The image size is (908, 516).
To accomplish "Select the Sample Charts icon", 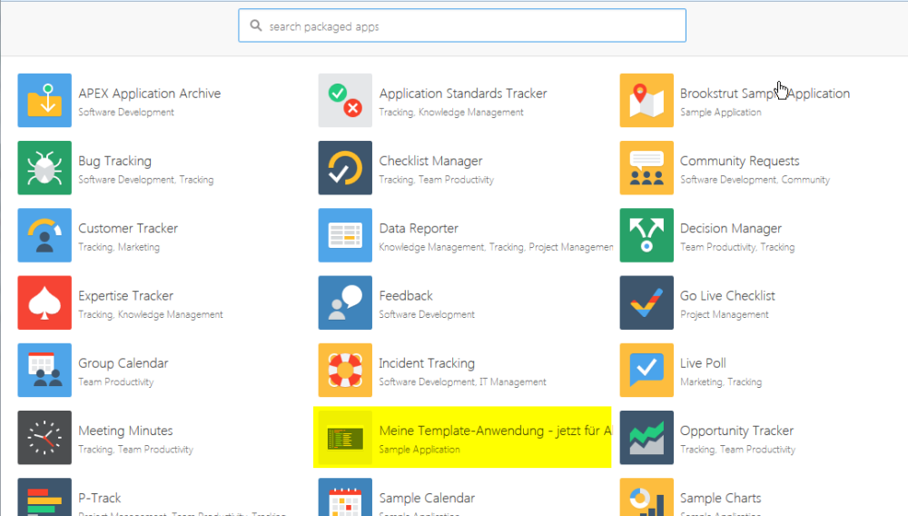I will coord(646,497).
